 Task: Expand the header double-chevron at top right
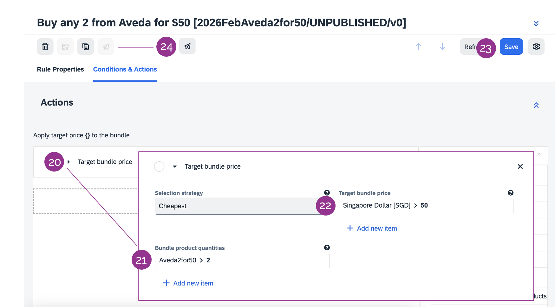tap(536, 23)
